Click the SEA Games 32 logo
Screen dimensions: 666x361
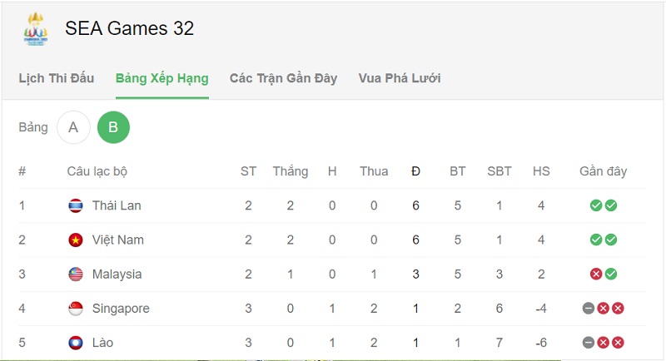coord(36,29)
